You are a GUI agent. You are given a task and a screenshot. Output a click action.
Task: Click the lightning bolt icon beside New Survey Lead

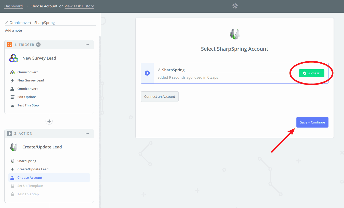(x=12, y=80)
